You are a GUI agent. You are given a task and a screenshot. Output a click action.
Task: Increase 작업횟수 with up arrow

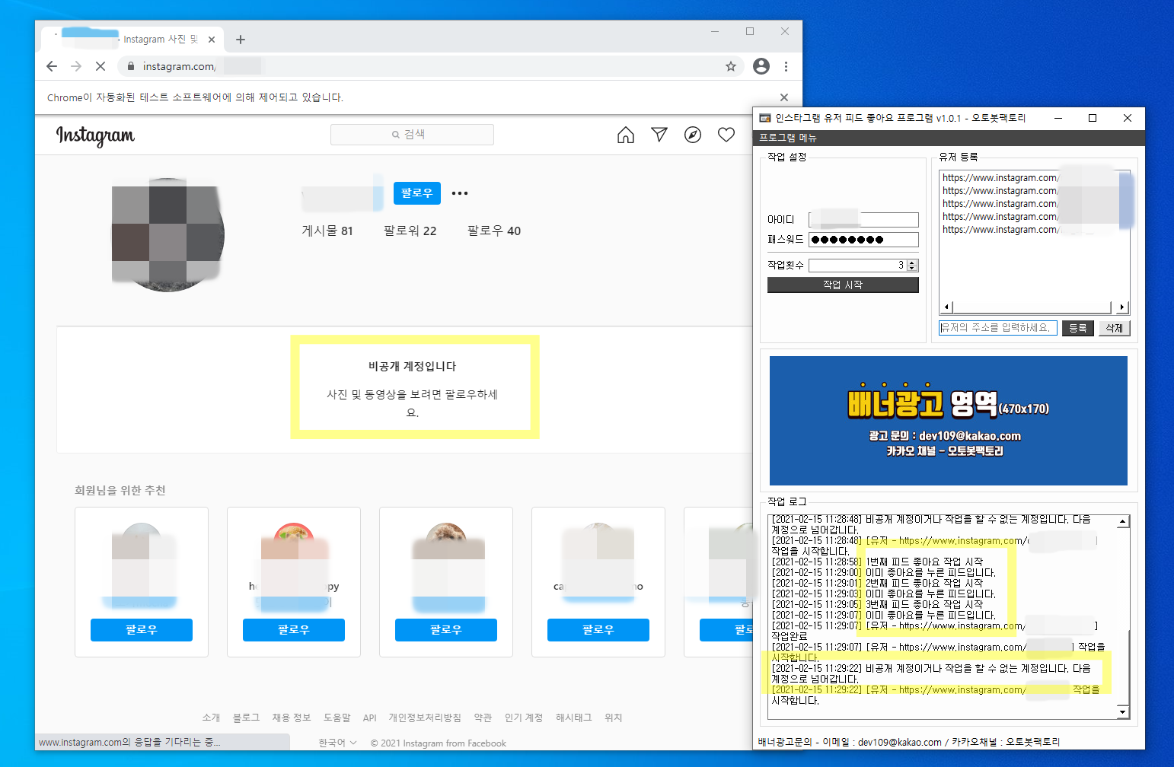point(913,263)
